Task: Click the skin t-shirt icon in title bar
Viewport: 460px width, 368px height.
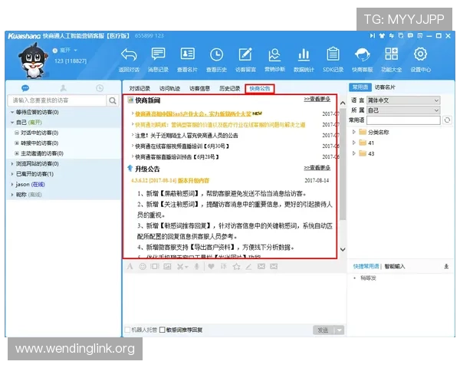Action: coord(382,36)
